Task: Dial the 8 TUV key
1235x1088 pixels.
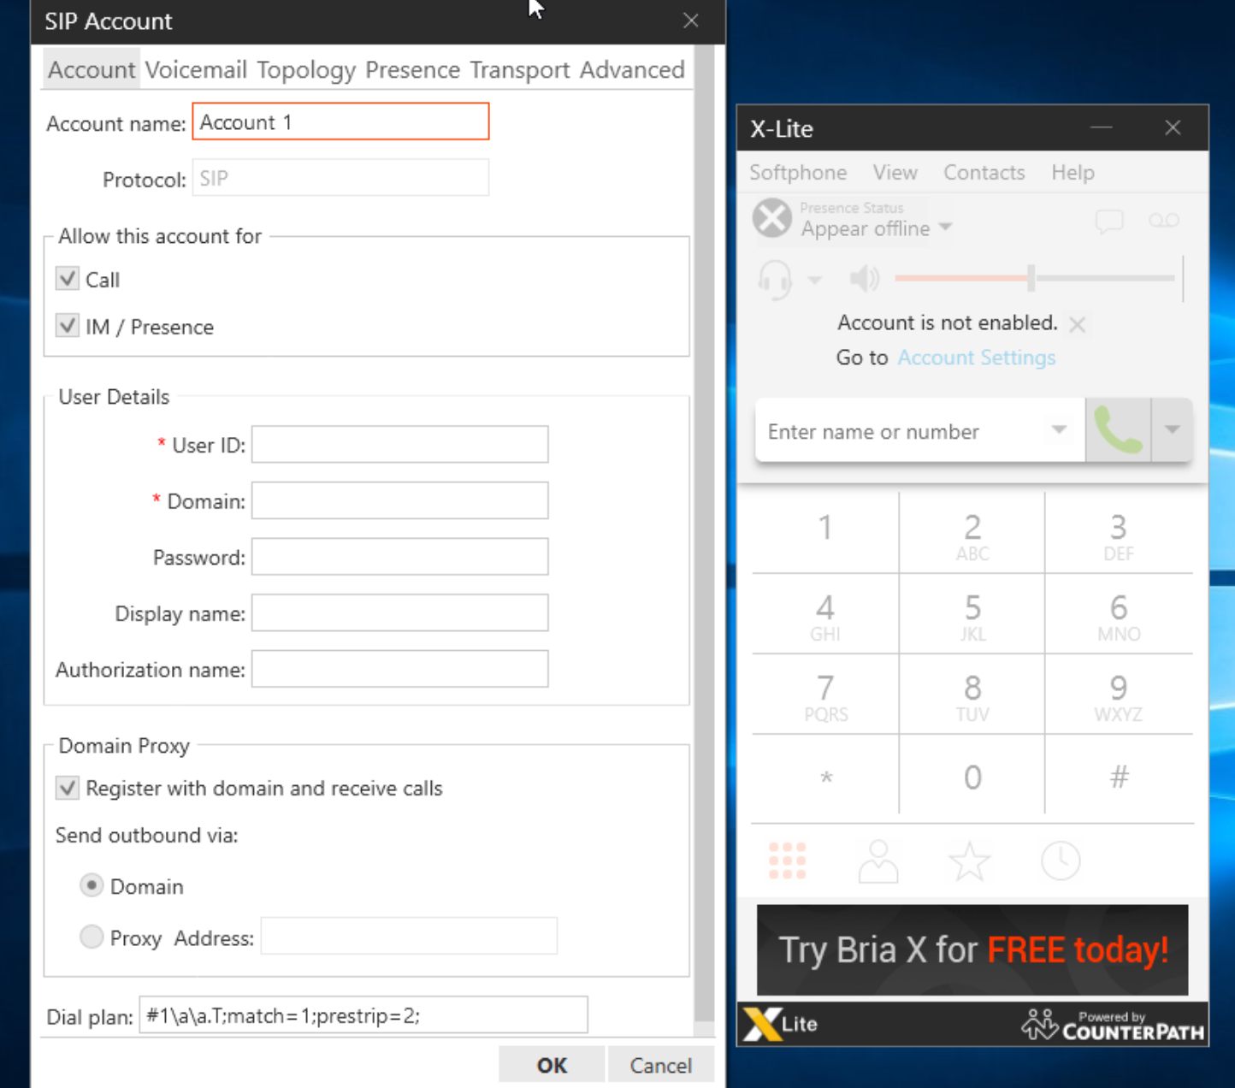Action: (972, 694)
